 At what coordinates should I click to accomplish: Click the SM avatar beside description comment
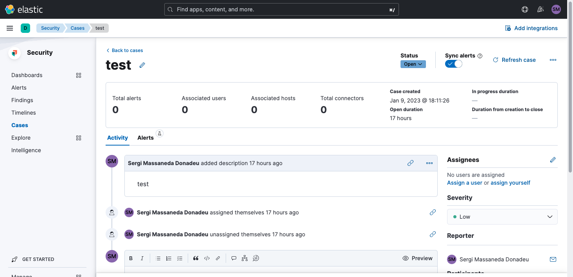[x=112, y=161]
